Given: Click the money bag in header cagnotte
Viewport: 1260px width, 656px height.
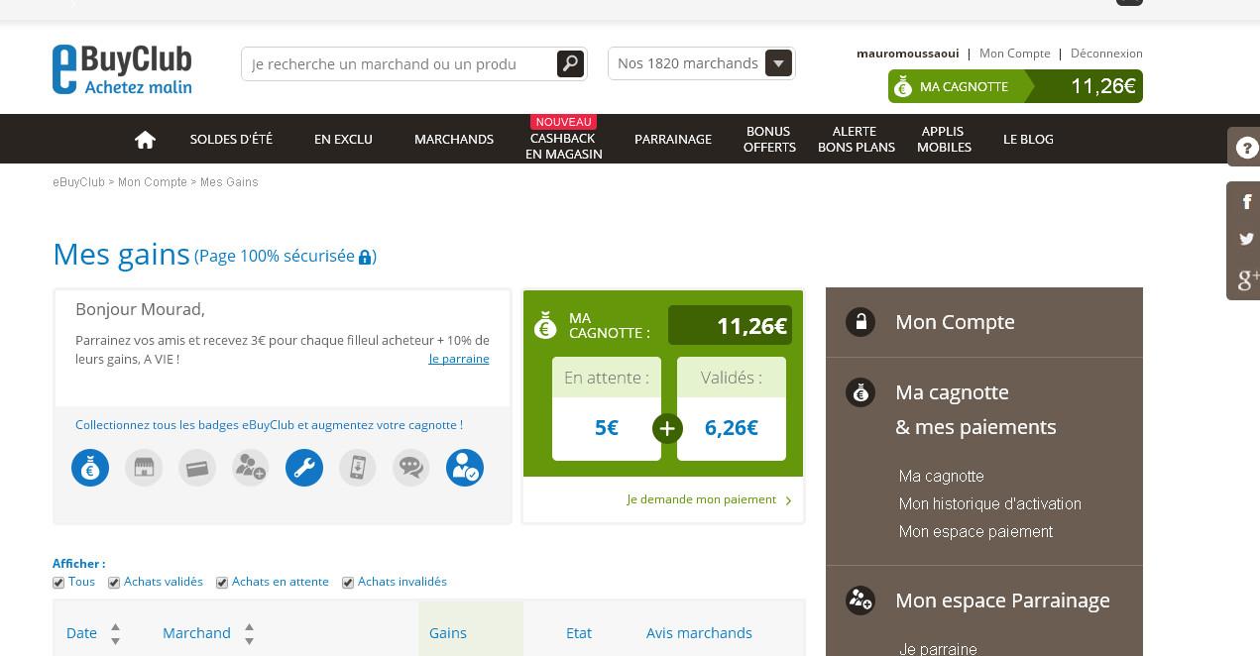Looking at the screenshot, I should pyautogui.click(x=902, y=87).
